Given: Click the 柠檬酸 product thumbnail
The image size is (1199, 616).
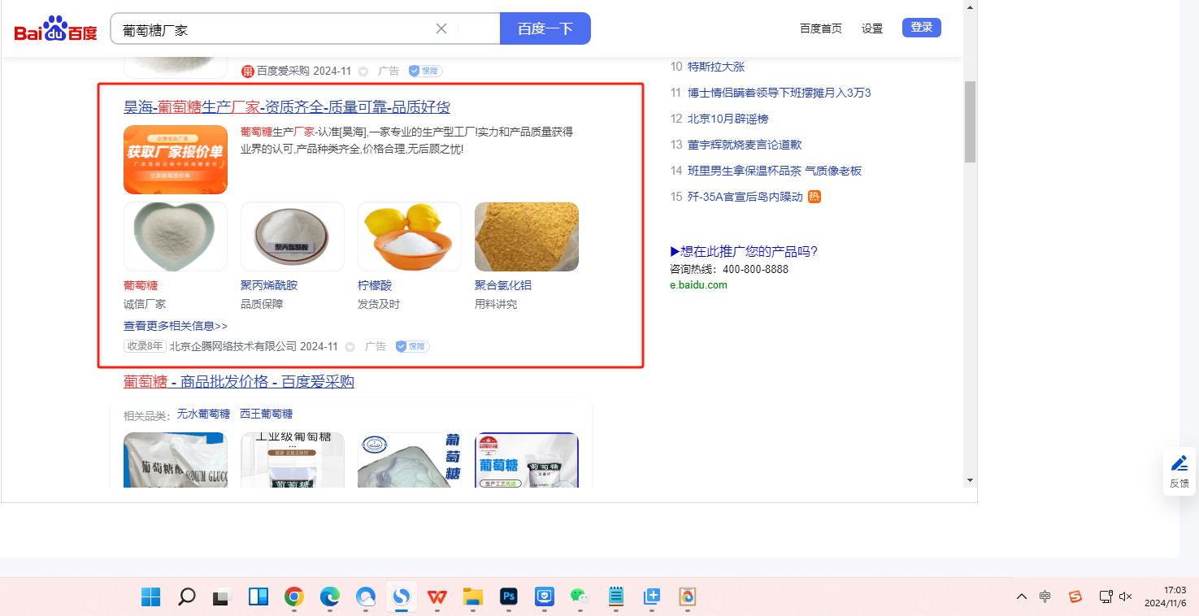Looking at the screenshot, I should click(x=410, y=236).
